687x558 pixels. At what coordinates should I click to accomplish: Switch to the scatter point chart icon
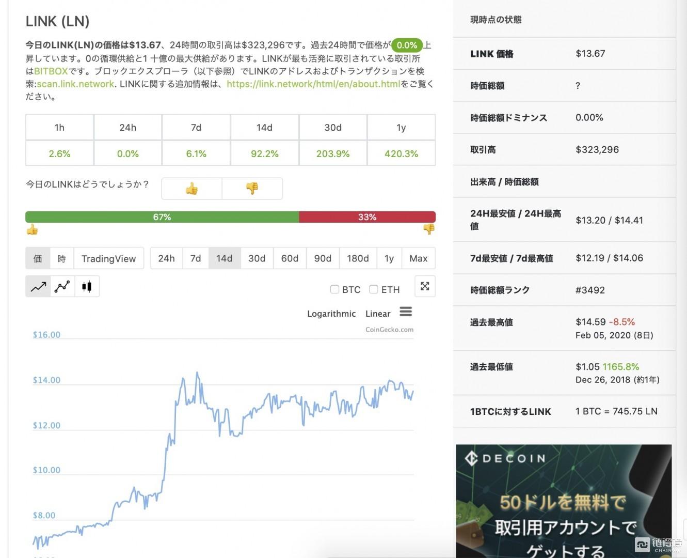pos(62,286)
